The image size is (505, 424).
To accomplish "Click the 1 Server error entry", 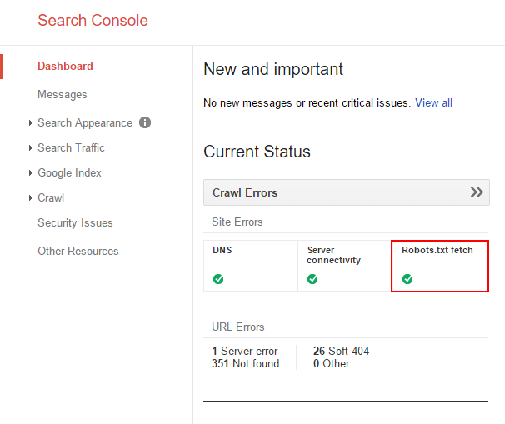I will [245, 351].
